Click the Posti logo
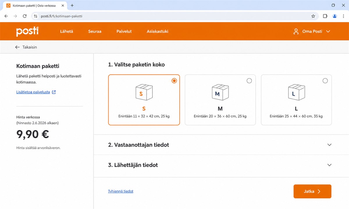This screenshot has width=349, height=209. click(x=27, y=31)
